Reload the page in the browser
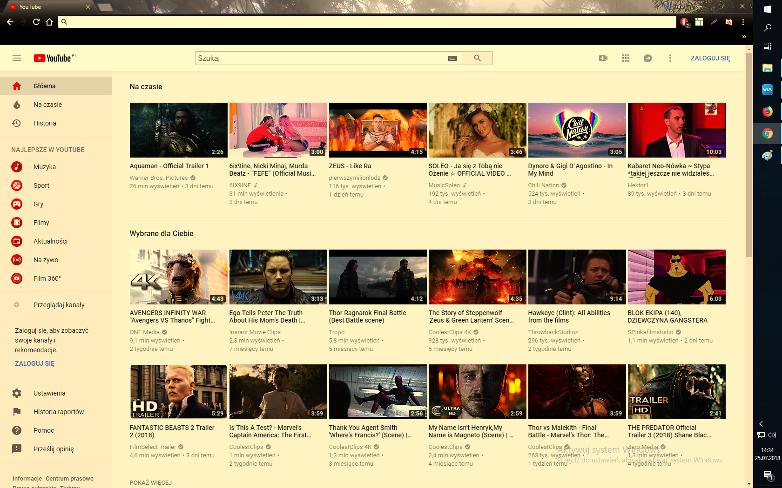Image resolution: width=782 pixels, height=488 pixels. [36, 22]
